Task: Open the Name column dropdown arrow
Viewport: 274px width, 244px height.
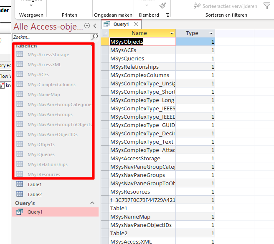Action: click(x=172, y=33)
